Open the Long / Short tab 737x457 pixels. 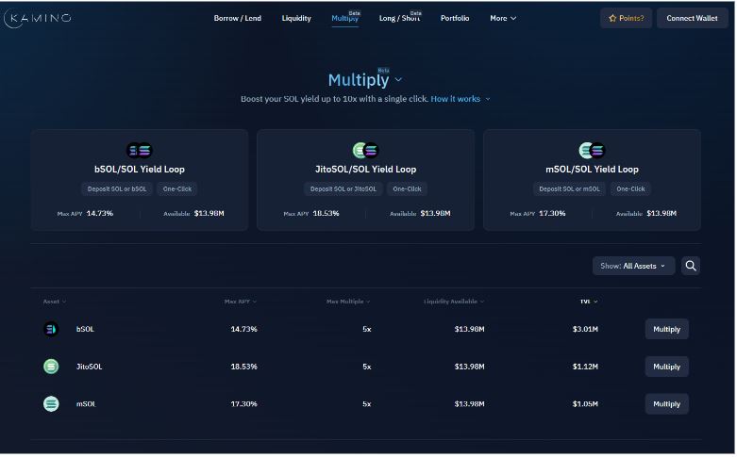tap(400, 18)
